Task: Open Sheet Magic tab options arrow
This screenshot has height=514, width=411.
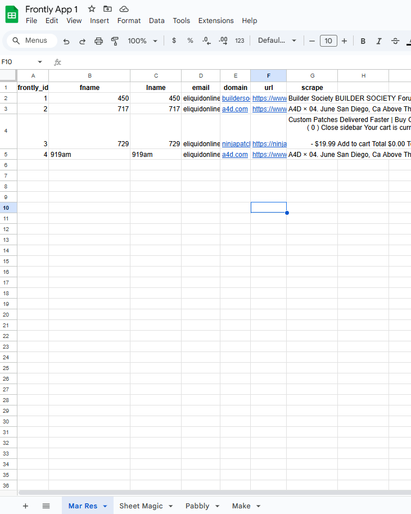Action: tap(170, 506)
